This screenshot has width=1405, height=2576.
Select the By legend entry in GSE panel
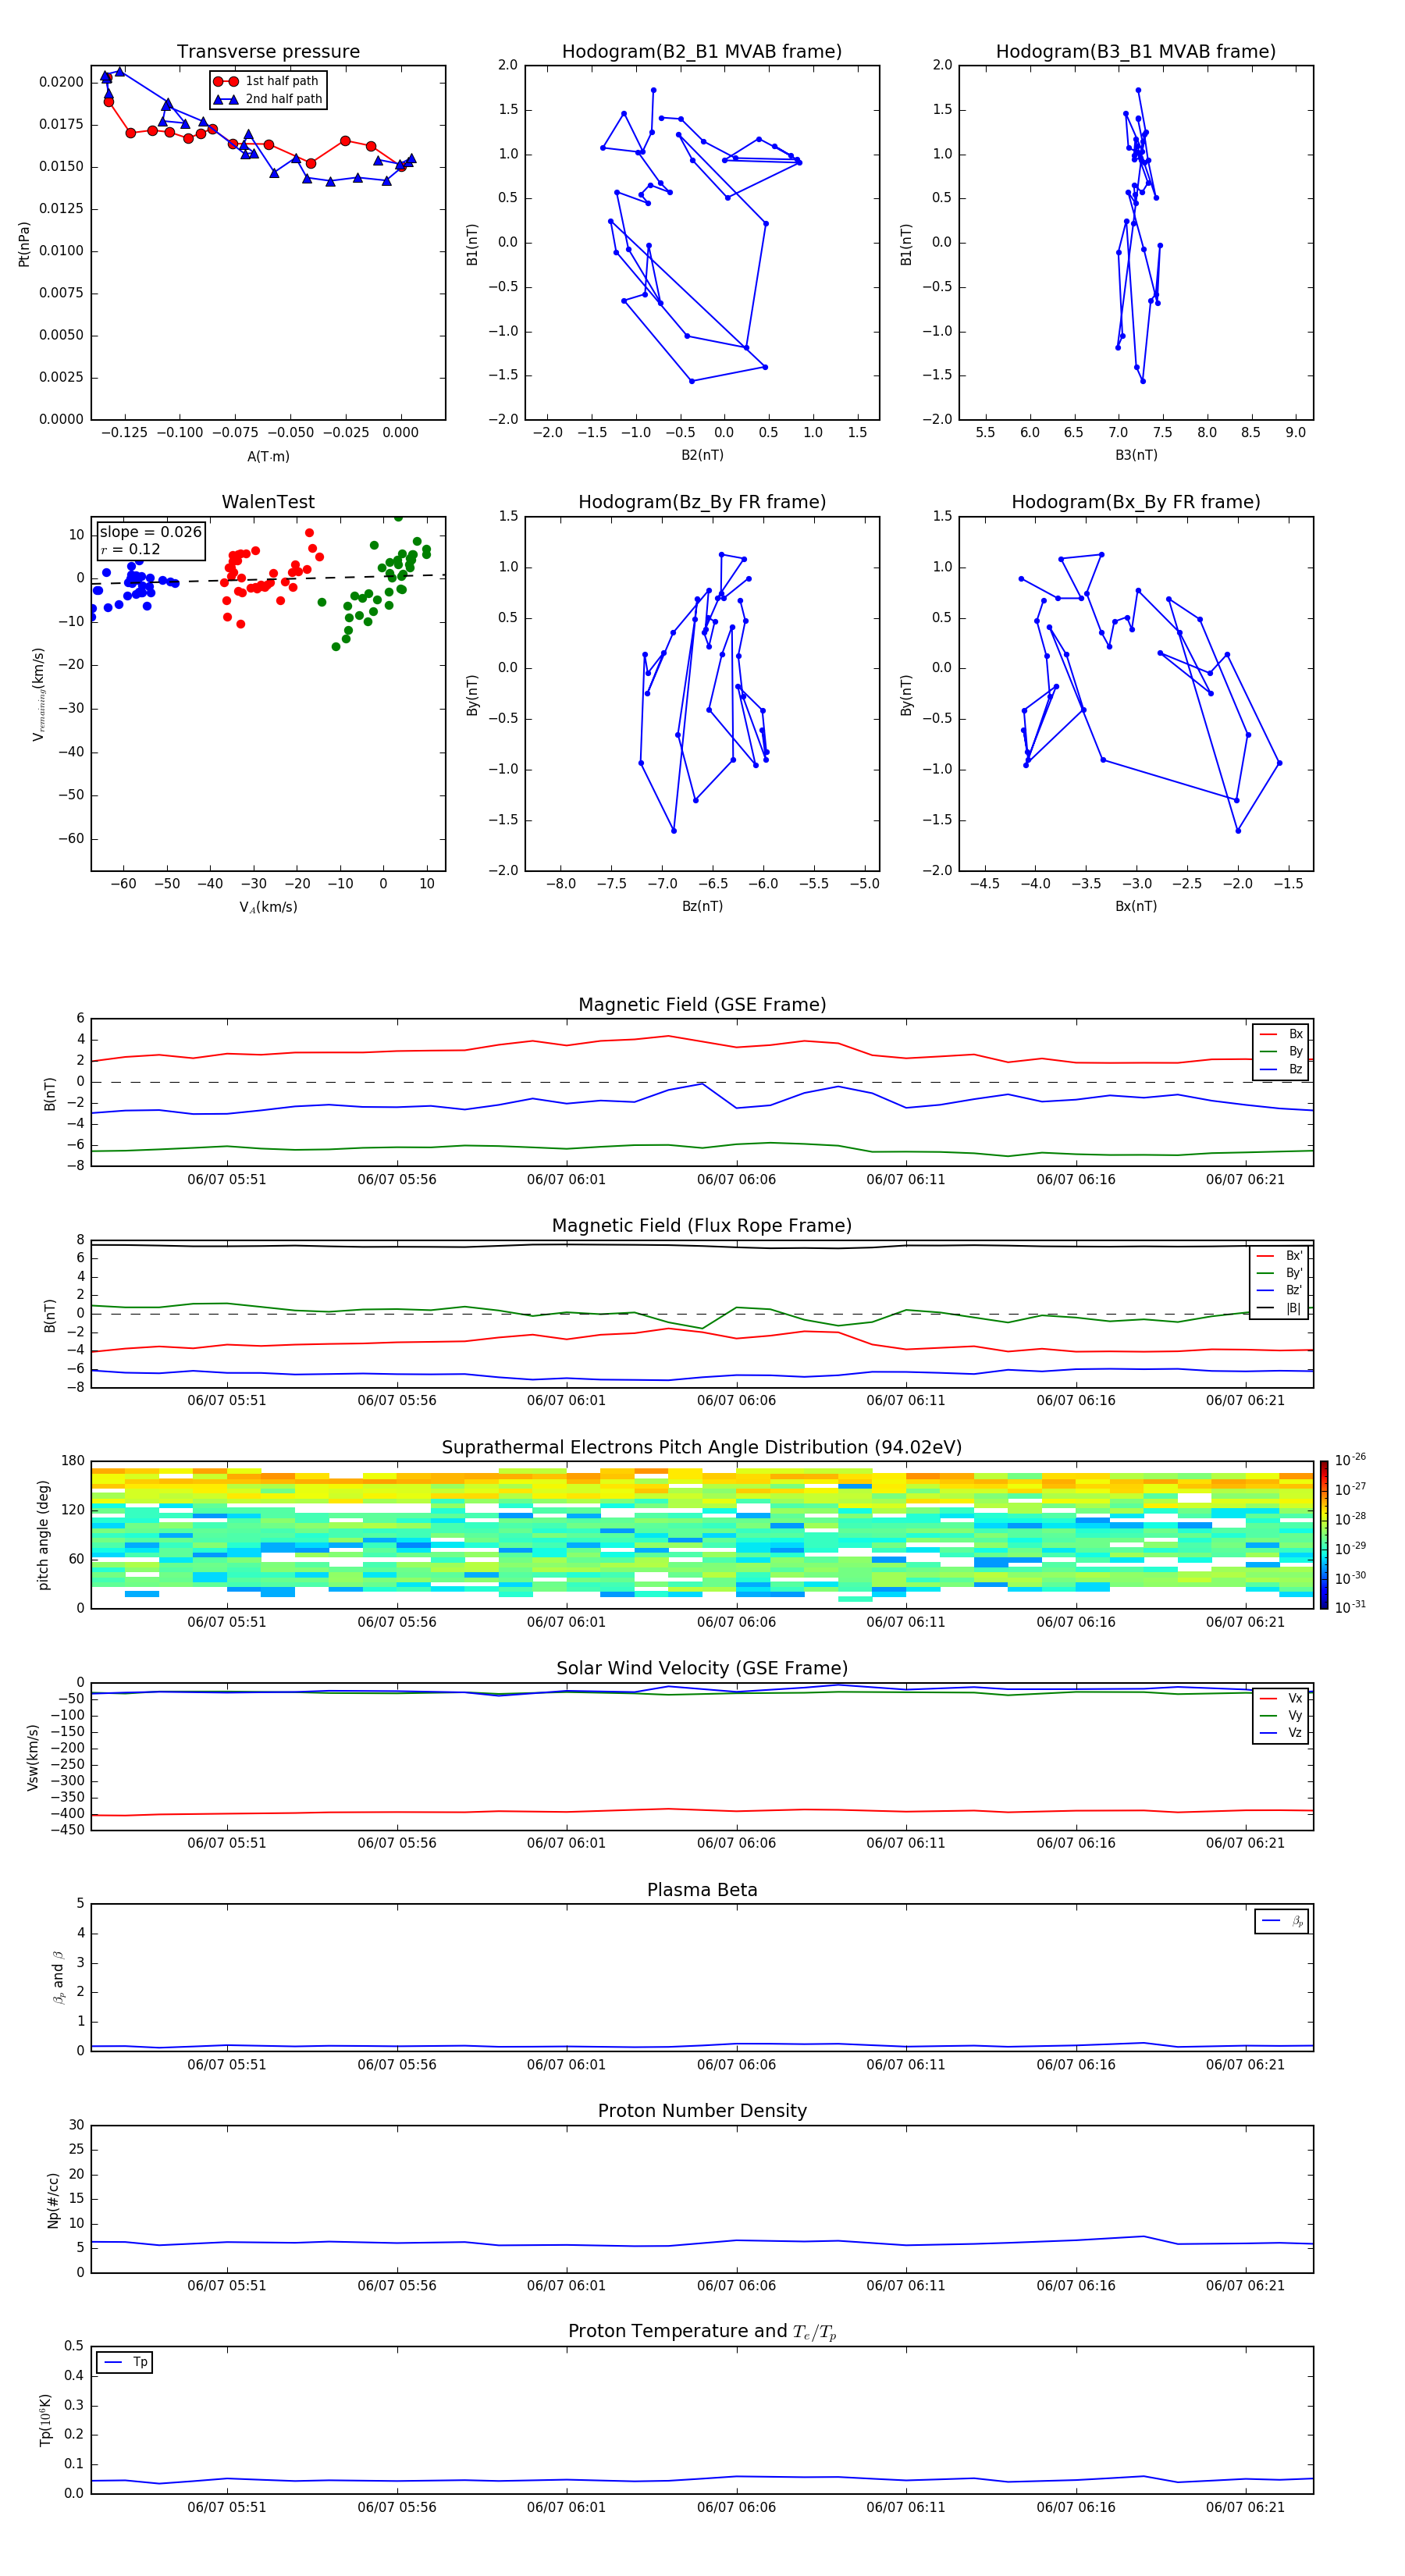click(x=1281, y=1051)
